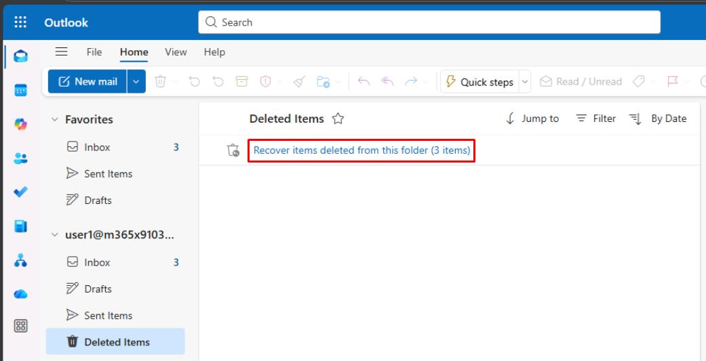
Task: Add Deleted Items to favorites star
Action: click(x=338, y=119)
